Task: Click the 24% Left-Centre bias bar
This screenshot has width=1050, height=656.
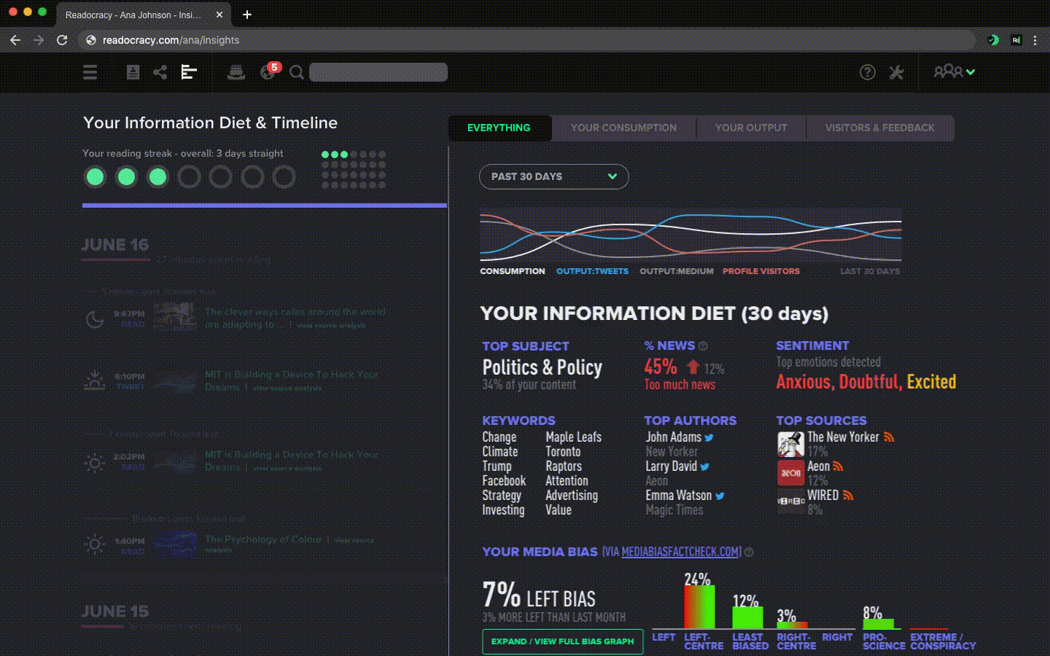Action: [699, 606]
